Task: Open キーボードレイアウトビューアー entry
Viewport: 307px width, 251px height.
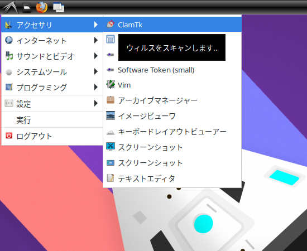Action: (172, 132)
